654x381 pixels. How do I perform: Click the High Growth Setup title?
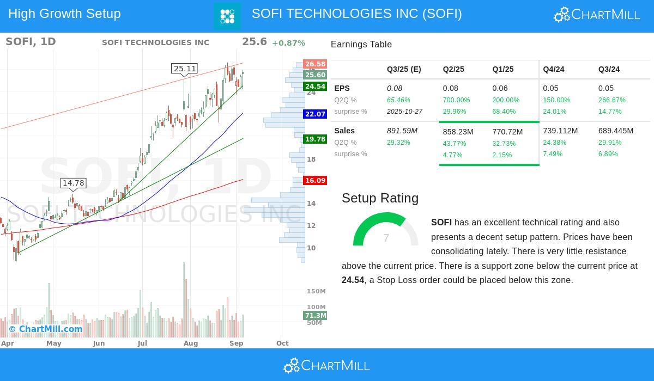pos(64,14)
